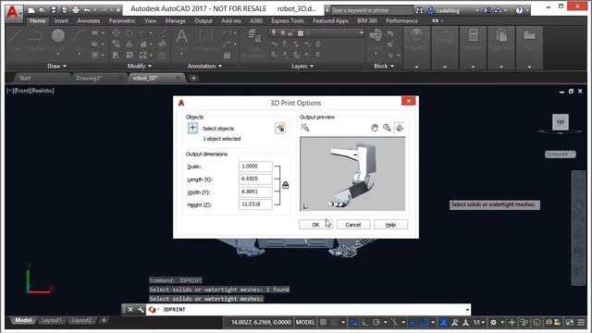The width and height of the screenshot is (592, 333).
Task: Click the select-objects crosshair icon in dialog
Action: [x=192, y=128]
